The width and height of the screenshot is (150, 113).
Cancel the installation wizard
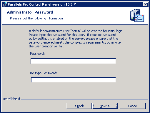[133, 106]
